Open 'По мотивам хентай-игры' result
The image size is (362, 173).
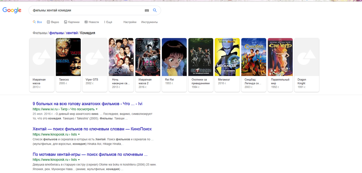click(x=90, y=155)
